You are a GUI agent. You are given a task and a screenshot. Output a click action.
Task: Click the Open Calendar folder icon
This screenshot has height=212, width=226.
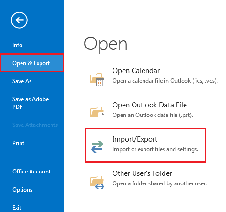pos(97,79)
